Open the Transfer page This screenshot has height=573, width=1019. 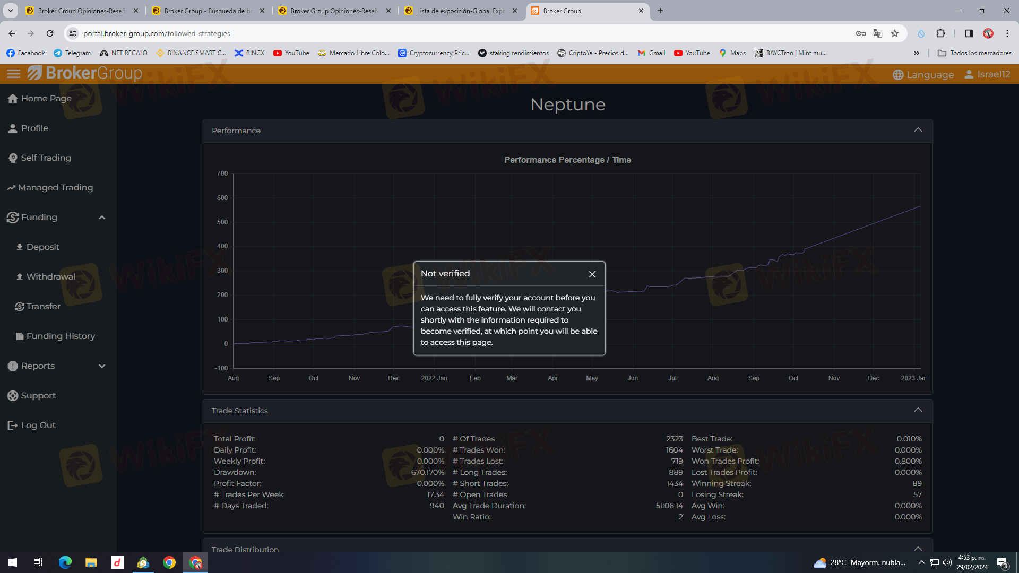(x=43, y=306)
